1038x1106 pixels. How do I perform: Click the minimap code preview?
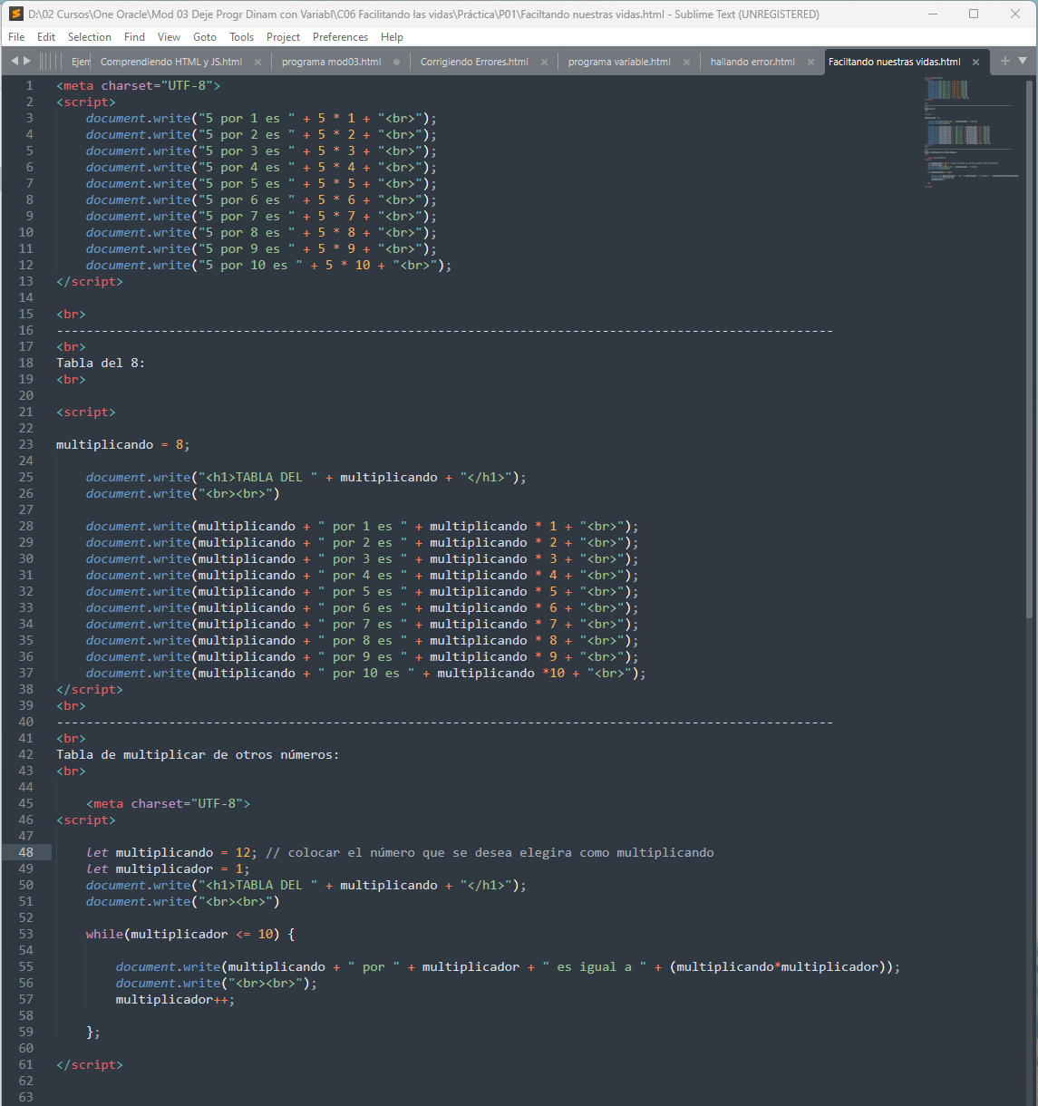coord(970,132)
